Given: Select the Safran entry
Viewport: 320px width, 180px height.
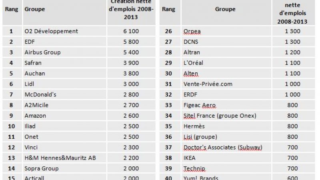Looking at the screenshot, I should (33, 63).
